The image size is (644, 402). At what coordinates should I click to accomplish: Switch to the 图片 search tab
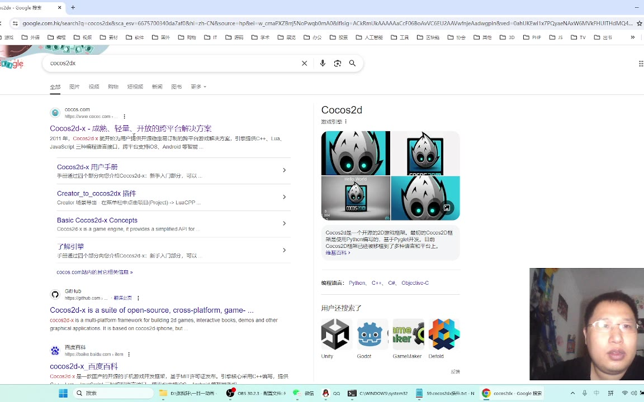(74, 87)
